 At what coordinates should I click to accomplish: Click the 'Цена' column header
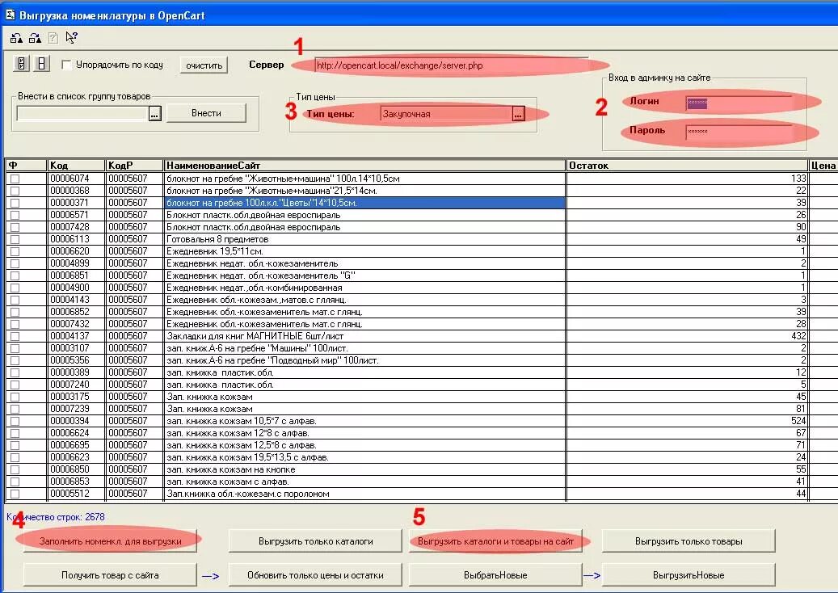pyautogui.click(x=823, y=166)
